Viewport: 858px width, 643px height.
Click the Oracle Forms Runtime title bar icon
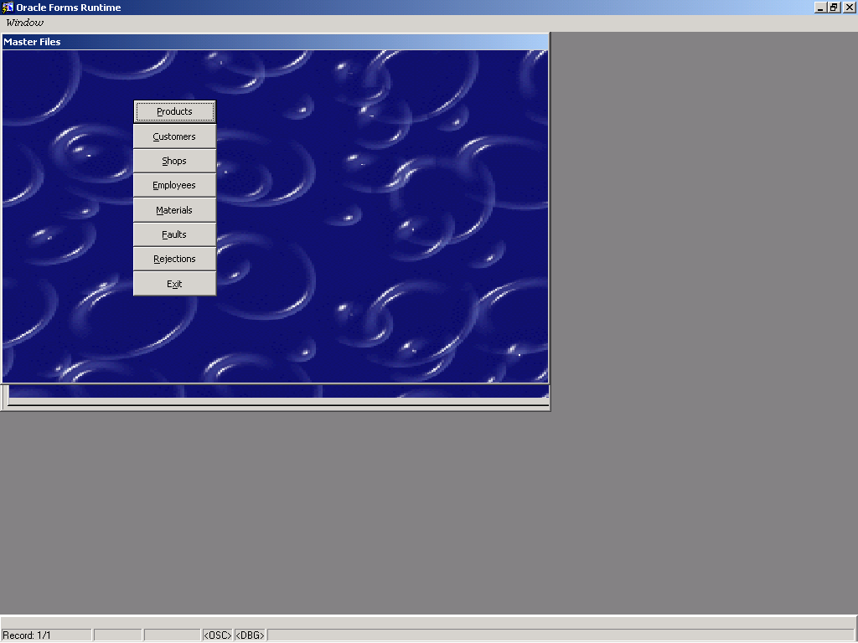(x=8, y=8)
